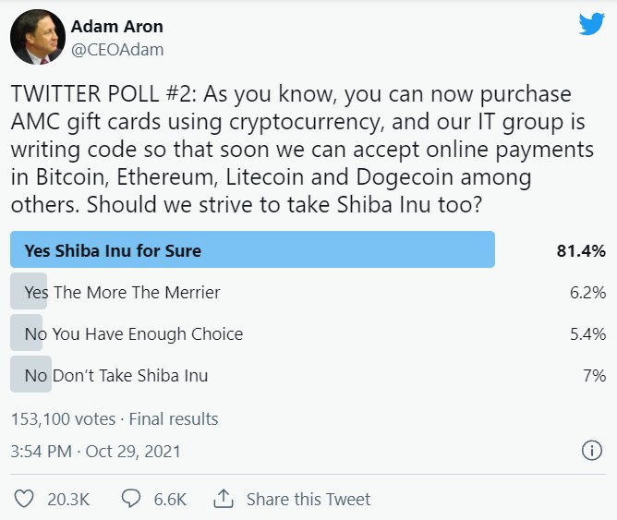Select the "No You Have Enough Choice" option
Screen dimensions: 617x520
point(134,333)
